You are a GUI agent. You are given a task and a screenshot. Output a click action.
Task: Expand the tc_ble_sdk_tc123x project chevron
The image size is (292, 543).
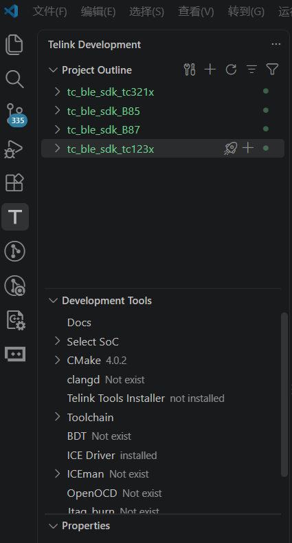point(57,148)
